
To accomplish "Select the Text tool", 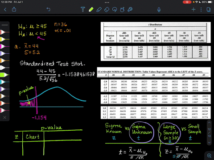I will (x=83, y=9).
